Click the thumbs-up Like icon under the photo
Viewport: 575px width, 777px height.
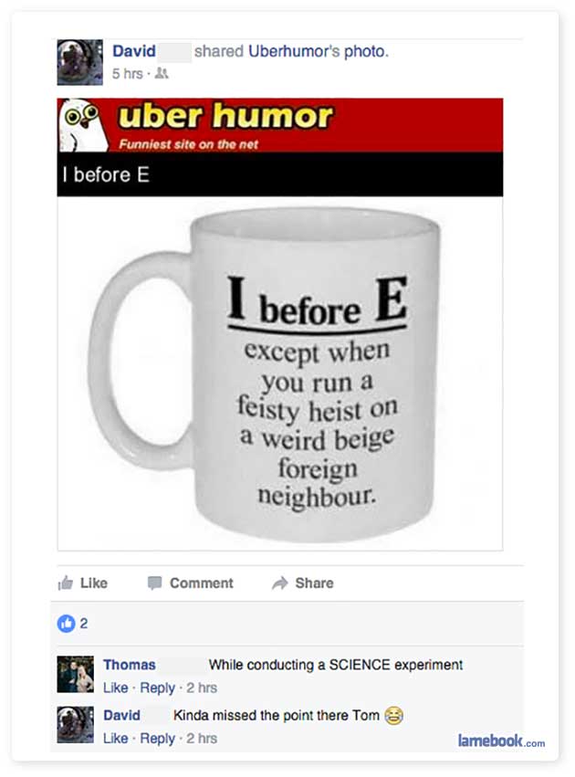click(66, 583)
